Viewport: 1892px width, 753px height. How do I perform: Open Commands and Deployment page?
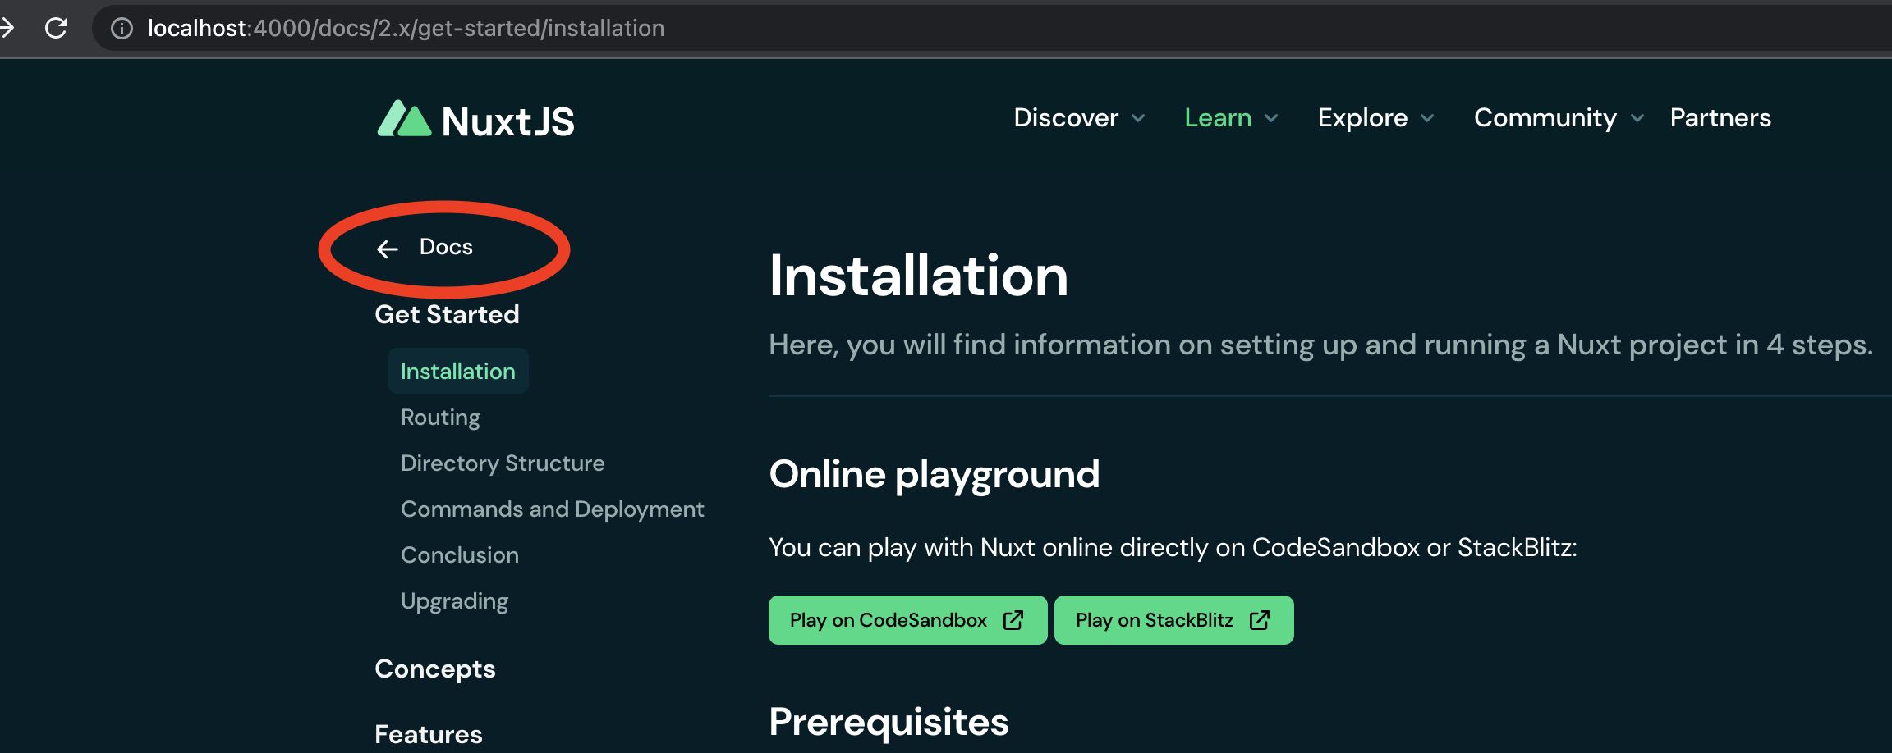tap(552, 509)
